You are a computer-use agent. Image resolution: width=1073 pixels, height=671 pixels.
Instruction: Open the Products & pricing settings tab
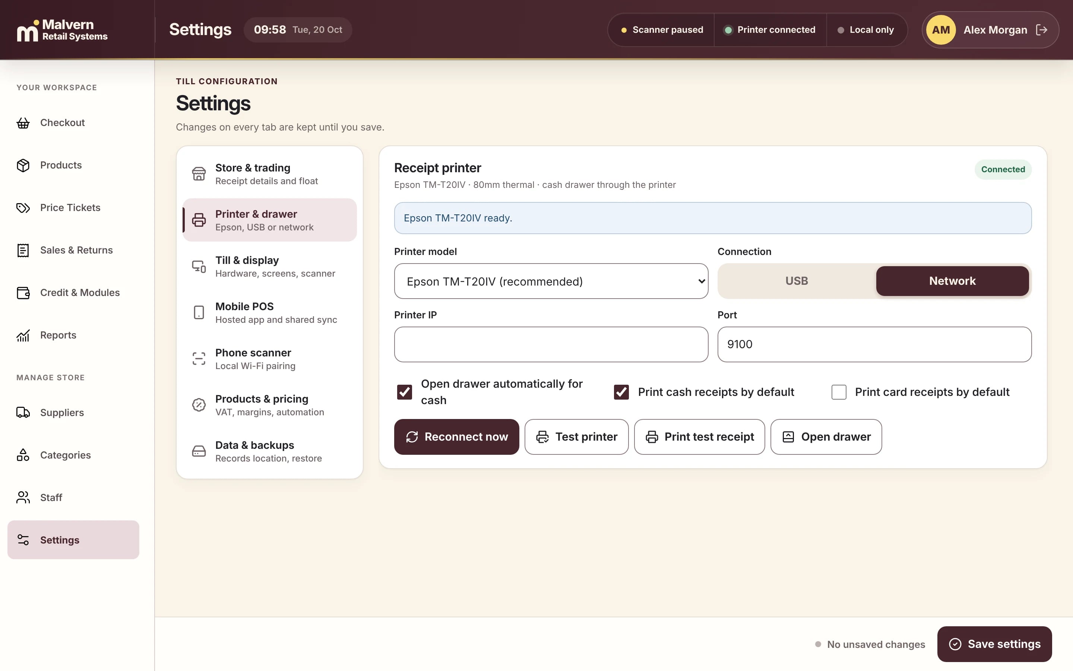pyautogui.click(x=270, y=405)
